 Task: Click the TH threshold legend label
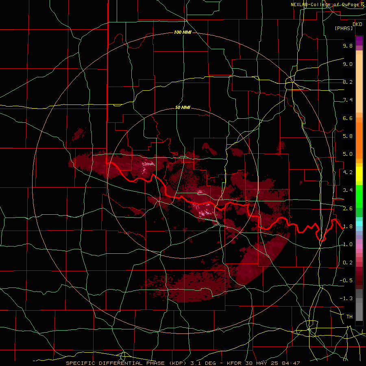349,317
